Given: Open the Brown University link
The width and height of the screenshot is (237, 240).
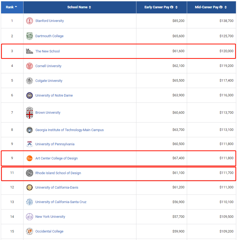Looking at the screenshot, I should coord(48,112).
